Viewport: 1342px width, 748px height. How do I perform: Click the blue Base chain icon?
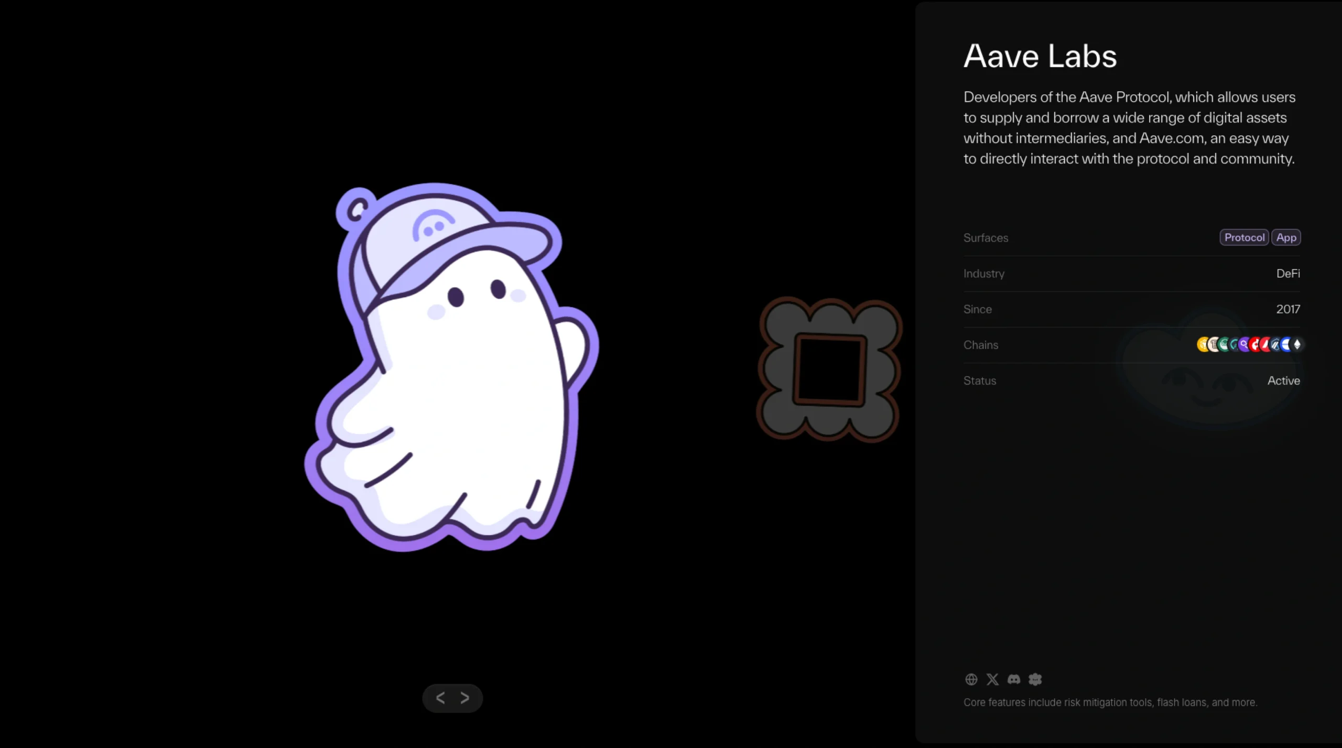(1284, 344)
